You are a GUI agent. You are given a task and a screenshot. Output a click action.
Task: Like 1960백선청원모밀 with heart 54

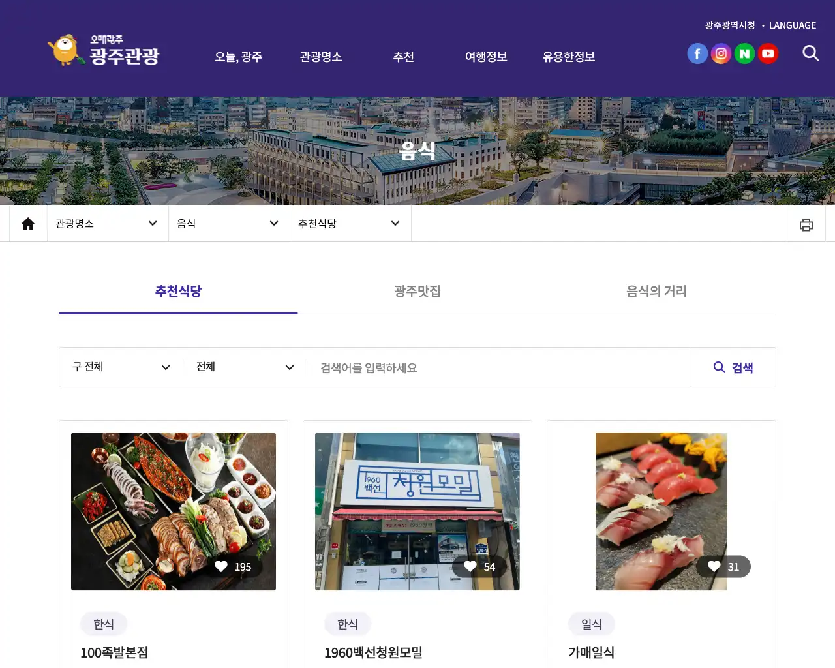point(479,567)
